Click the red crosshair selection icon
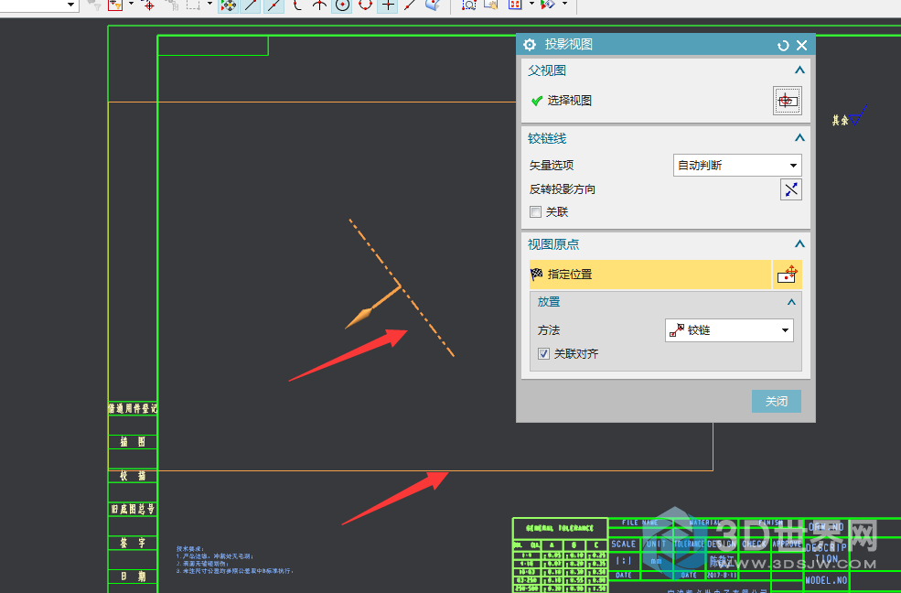 (149, 5)
